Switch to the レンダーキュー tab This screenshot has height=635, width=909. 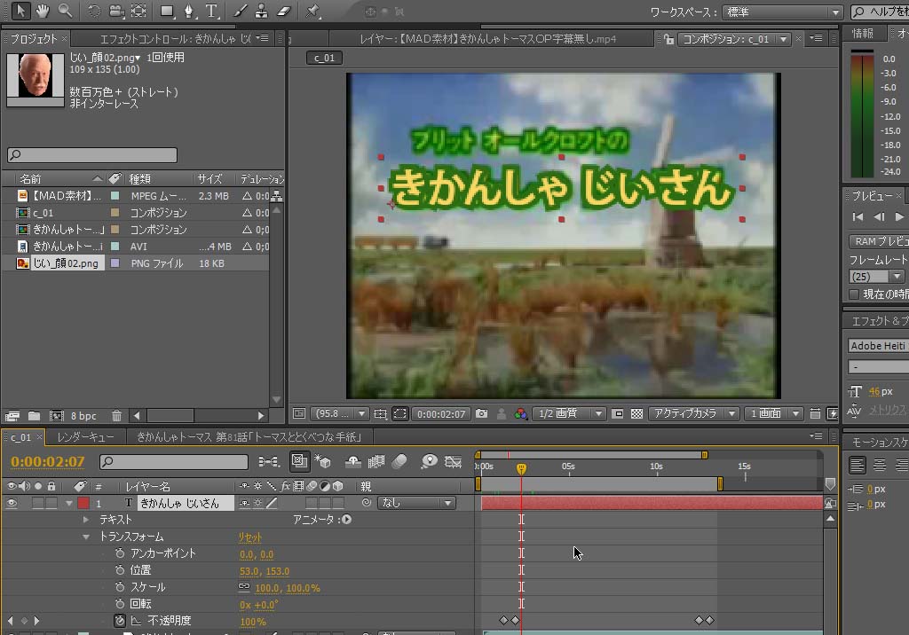pos(85,437)
